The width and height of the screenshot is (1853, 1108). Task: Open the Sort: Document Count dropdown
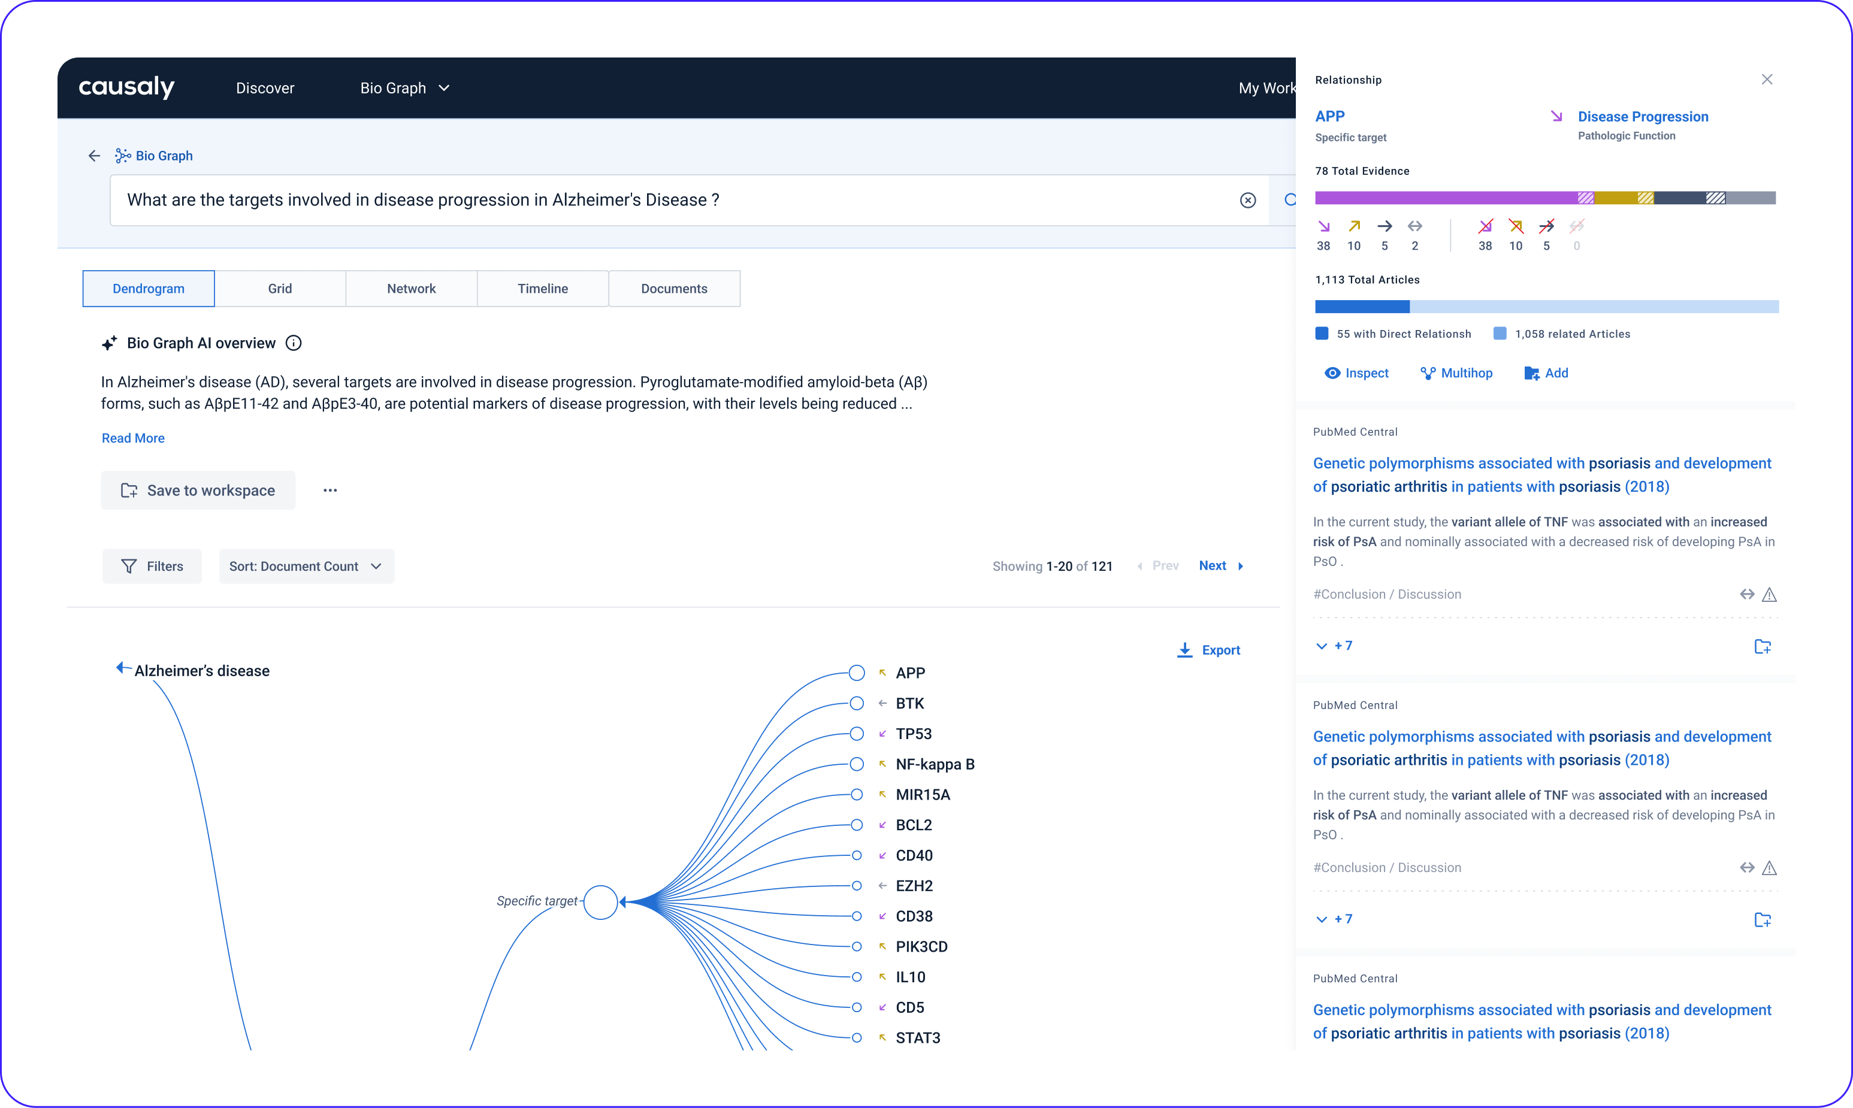click(306, 566)
